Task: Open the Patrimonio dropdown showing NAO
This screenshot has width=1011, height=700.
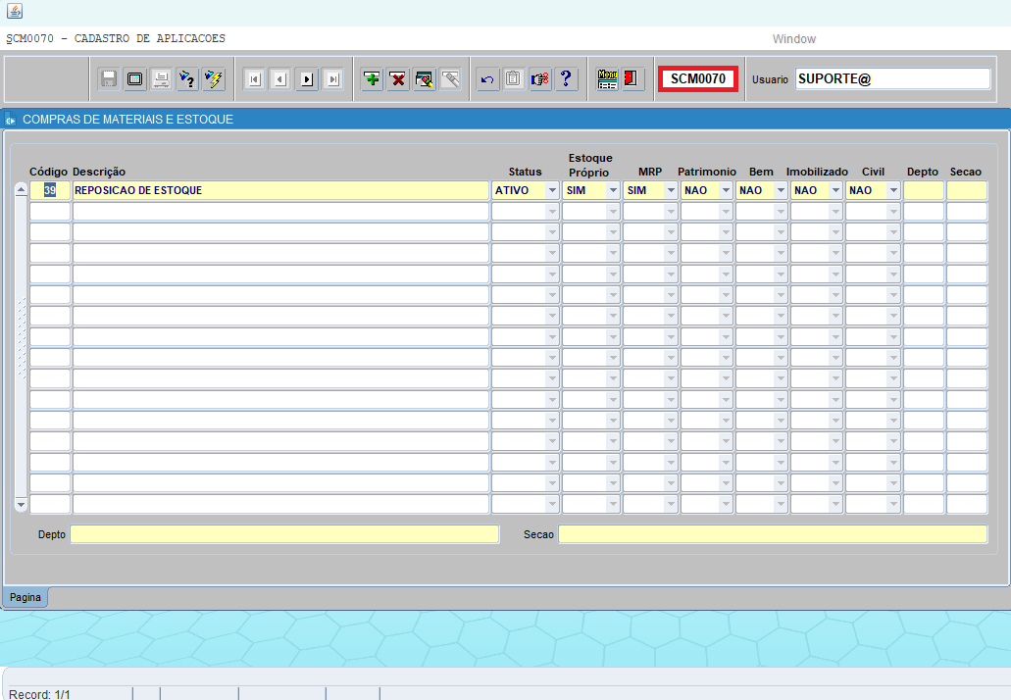Action: [x=726, y=191]
